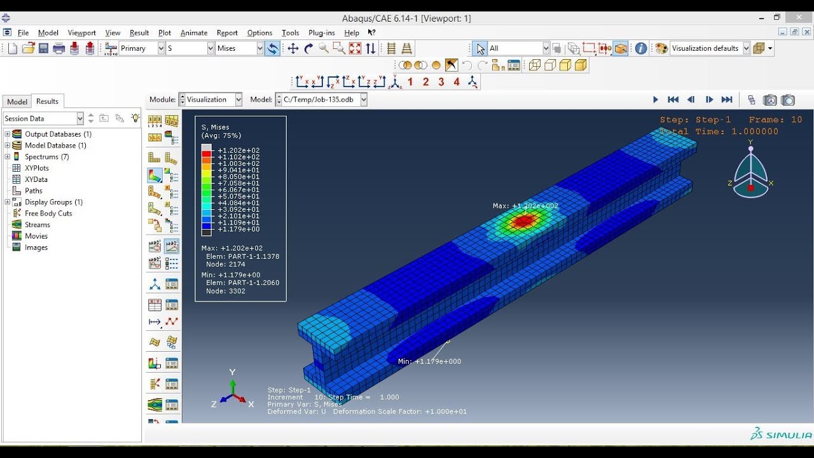Click the Cycle Views up-down arrows icon
The width and height of the screenshot is (814, 458).
(370, 48)
